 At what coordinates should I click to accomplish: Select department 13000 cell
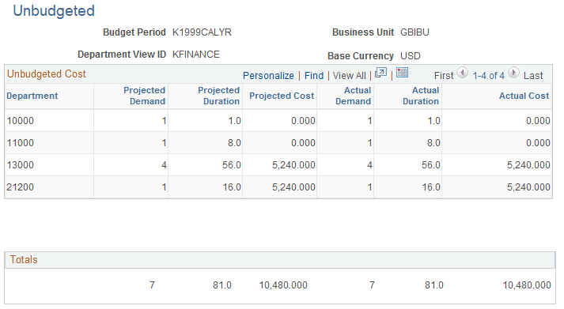(x=20, y=165)
